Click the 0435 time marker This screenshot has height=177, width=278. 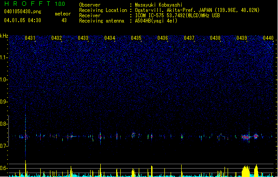tap(136, 38)
